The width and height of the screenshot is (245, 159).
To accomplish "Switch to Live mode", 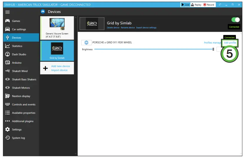I will click(x=185, y=5).
